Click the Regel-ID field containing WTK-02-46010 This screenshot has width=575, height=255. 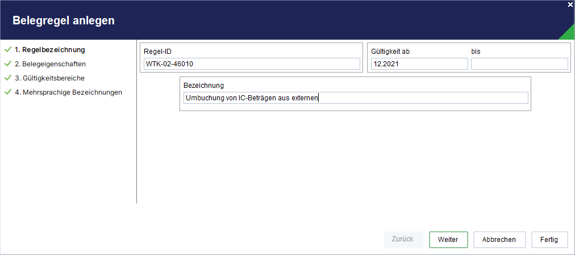(x=252, y=63)
